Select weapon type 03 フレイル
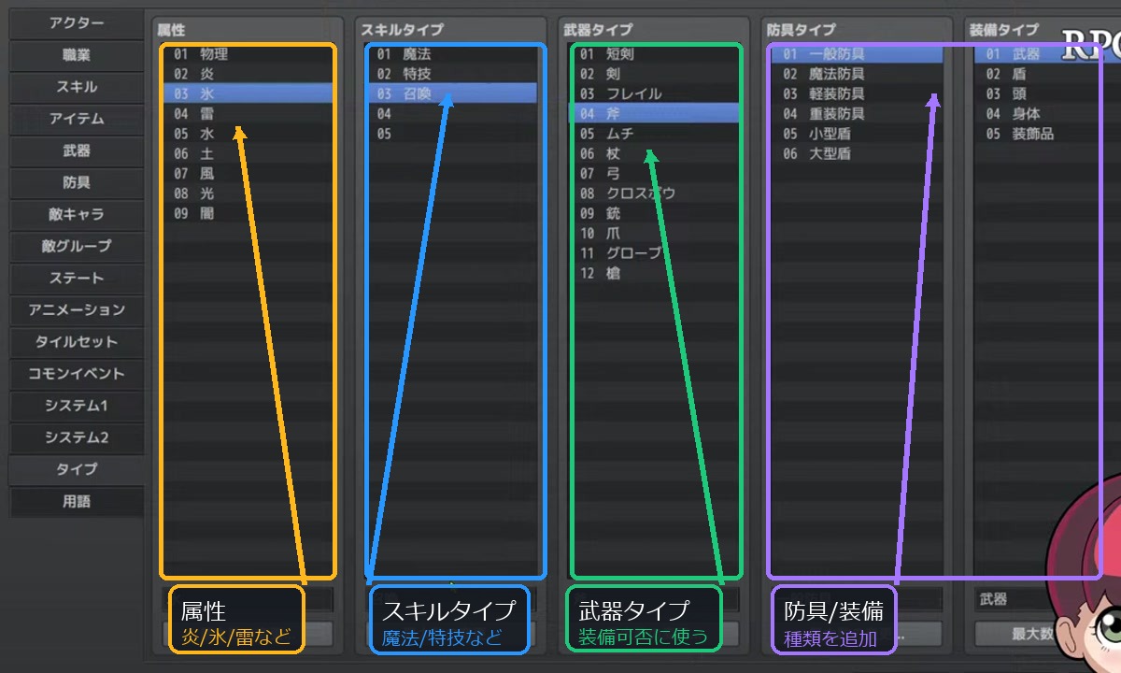The width and height of the screenshot is (1121, 673). pyautogui.click(x=655, y=93)
